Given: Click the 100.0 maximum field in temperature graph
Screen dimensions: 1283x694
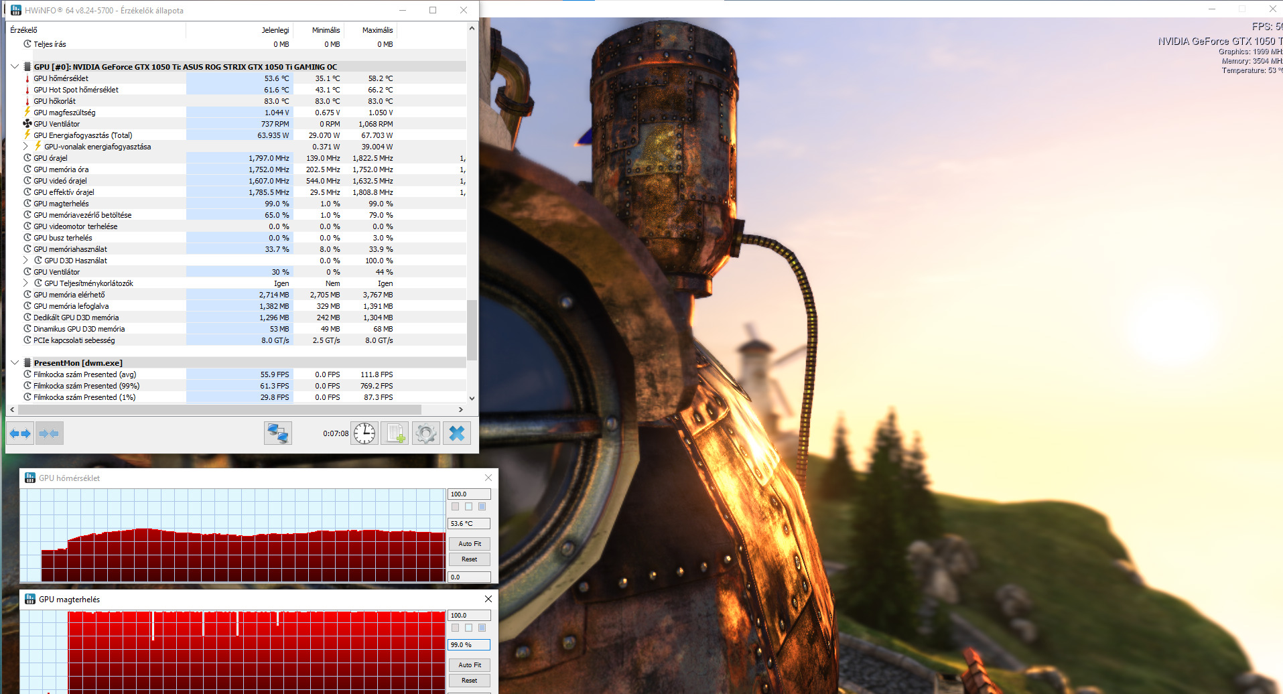Looking at the screenshot, I should [468, 494].
